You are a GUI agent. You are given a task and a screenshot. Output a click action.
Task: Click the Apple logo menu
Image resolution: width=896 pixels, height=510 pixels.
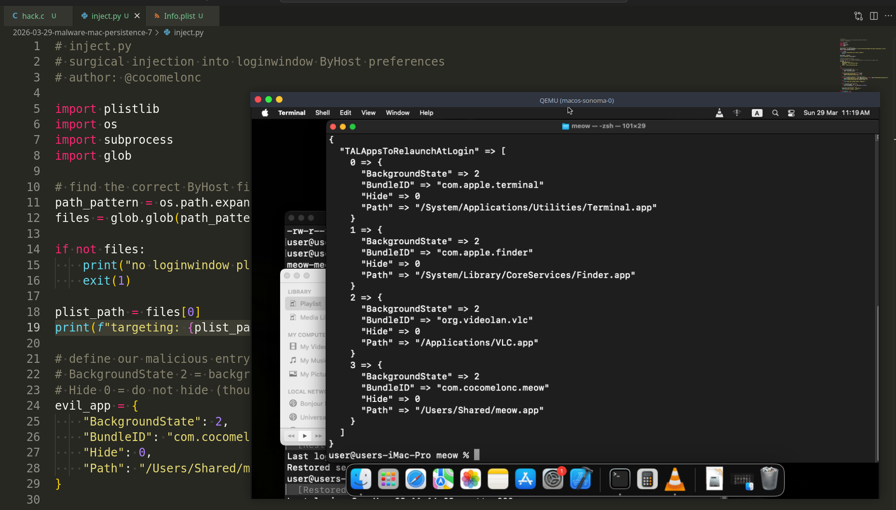(x=265, y=113)
